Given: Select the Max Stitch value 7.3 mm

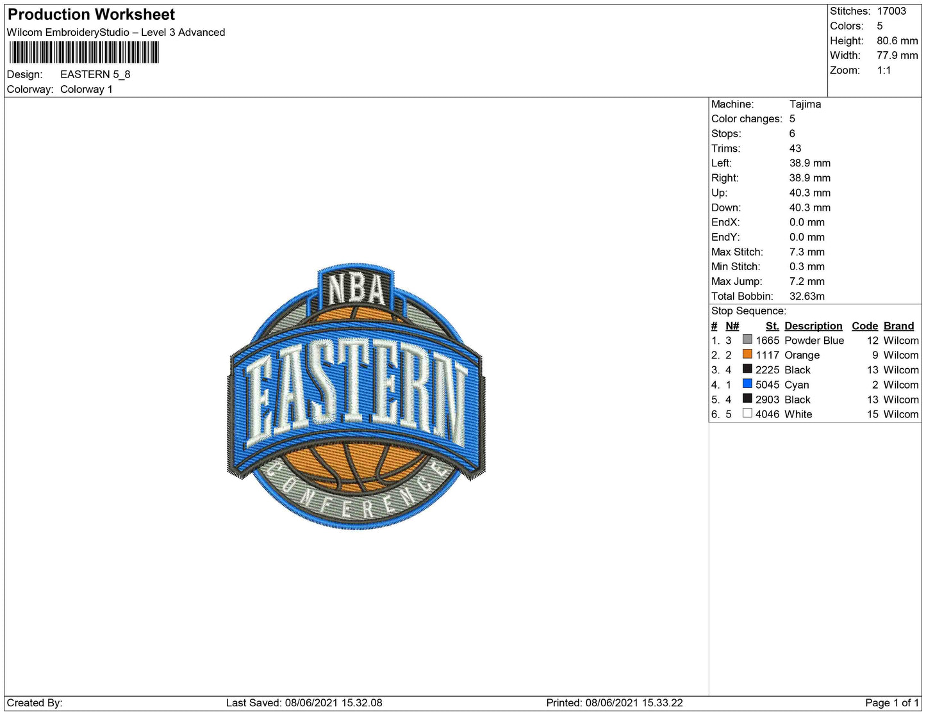Looking at the screenshot, I should [x=807, y=252].
